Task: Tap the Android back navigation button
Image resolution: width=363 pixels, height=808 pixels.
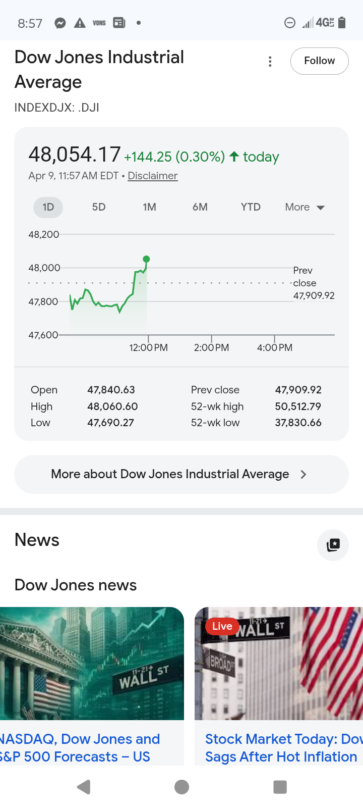Action: point(84,787)
